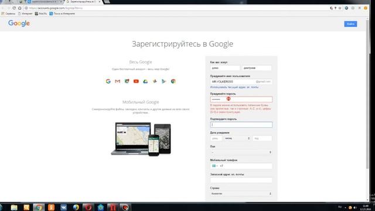The image size is (375, 211).
Task: Open a new browser tab
Action: [107, 2]
